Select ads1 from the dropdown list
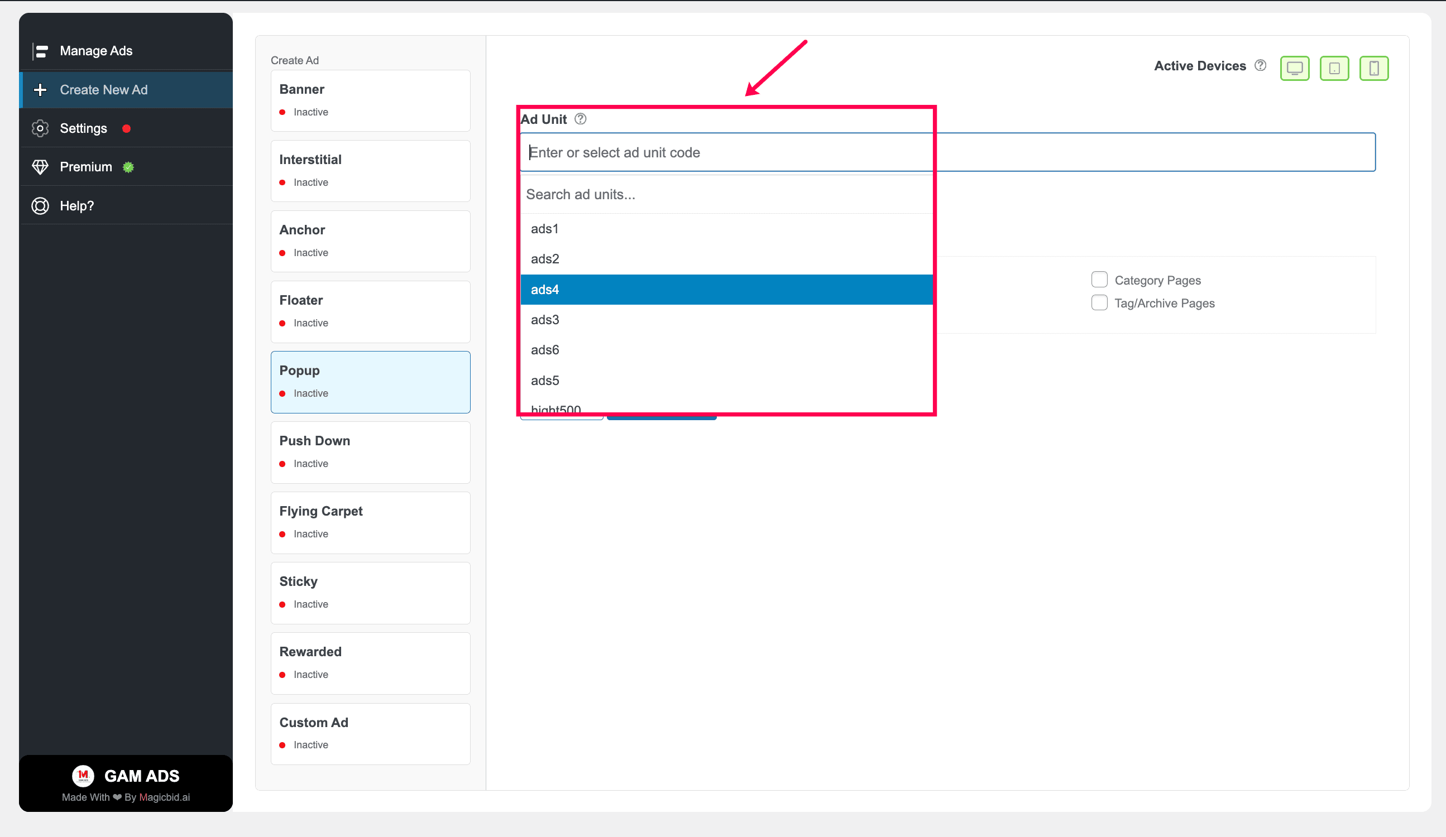Image resolution: width=1446 pixels, height=837 pixels. [726, 229]
